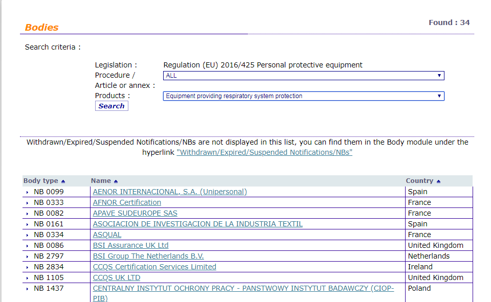Sort by Body type column arrow

(x=63, y=181)
